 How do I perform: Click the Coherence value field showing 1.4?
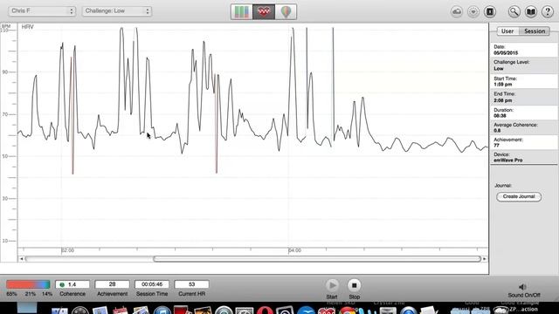[72, 284]
